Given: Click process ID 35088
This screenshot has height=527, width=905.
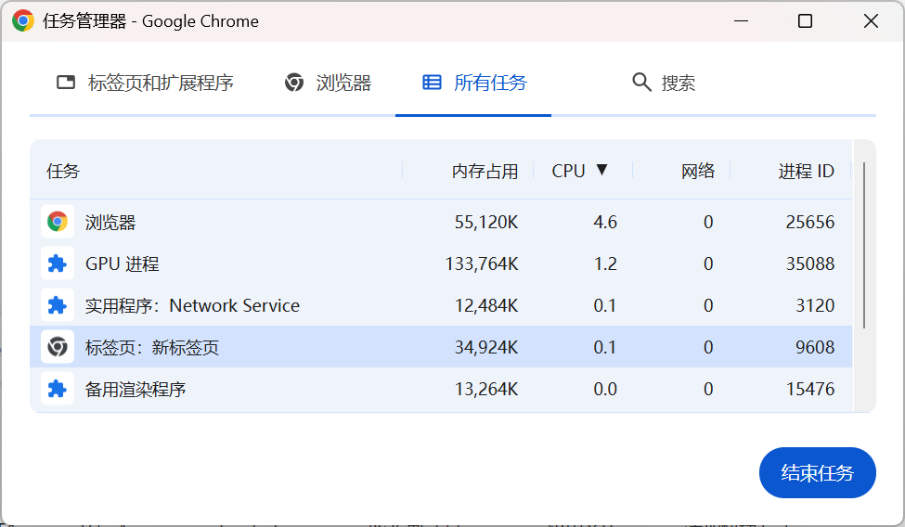Looking at the screenshot, I should [x=809, y=263].
